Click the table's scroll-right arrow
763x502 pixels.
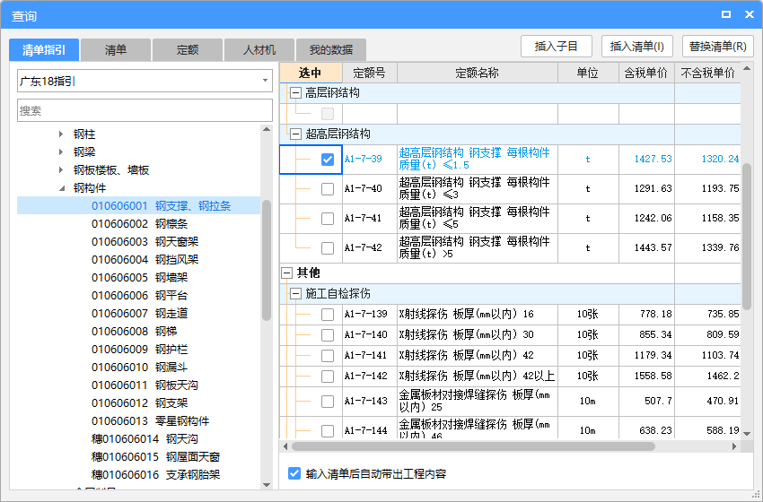tap(734, 446)
